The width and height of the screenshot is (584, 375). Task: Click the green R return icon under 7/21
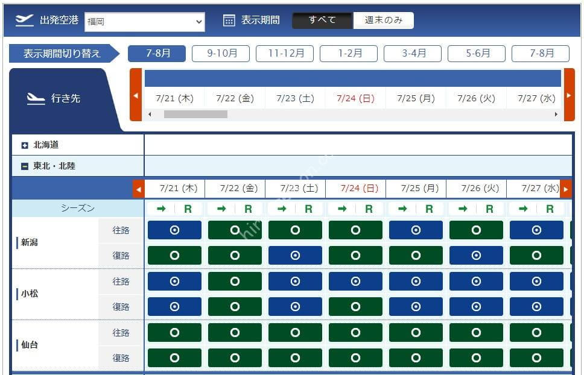[188, 209]
